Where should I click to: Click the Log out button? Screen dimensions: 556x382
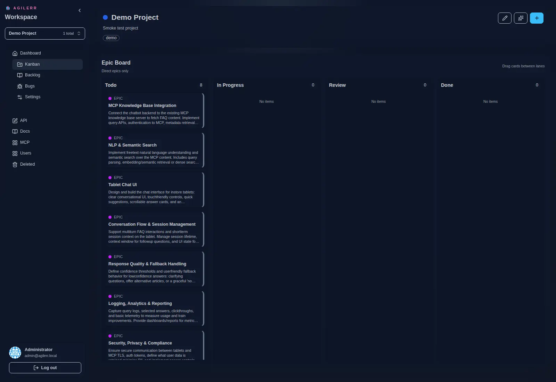click(x=45, y=367)
